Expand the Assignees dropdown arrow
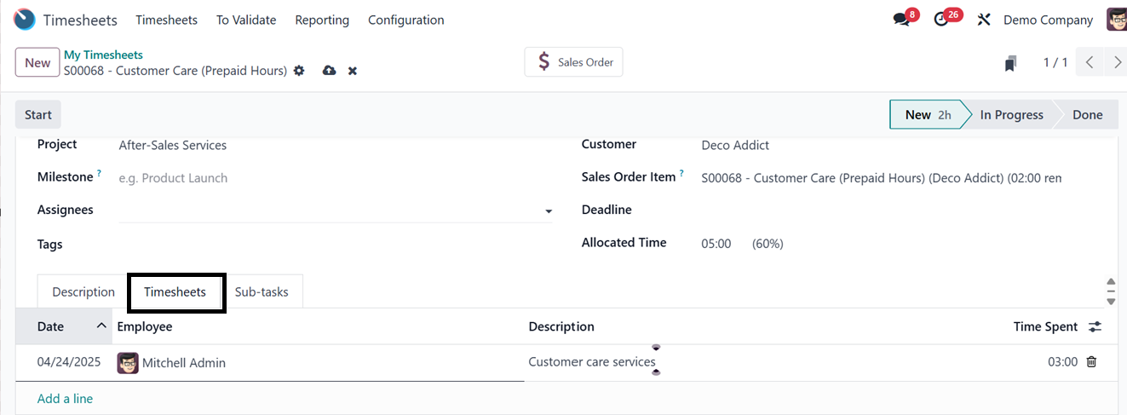 (549, 211)
